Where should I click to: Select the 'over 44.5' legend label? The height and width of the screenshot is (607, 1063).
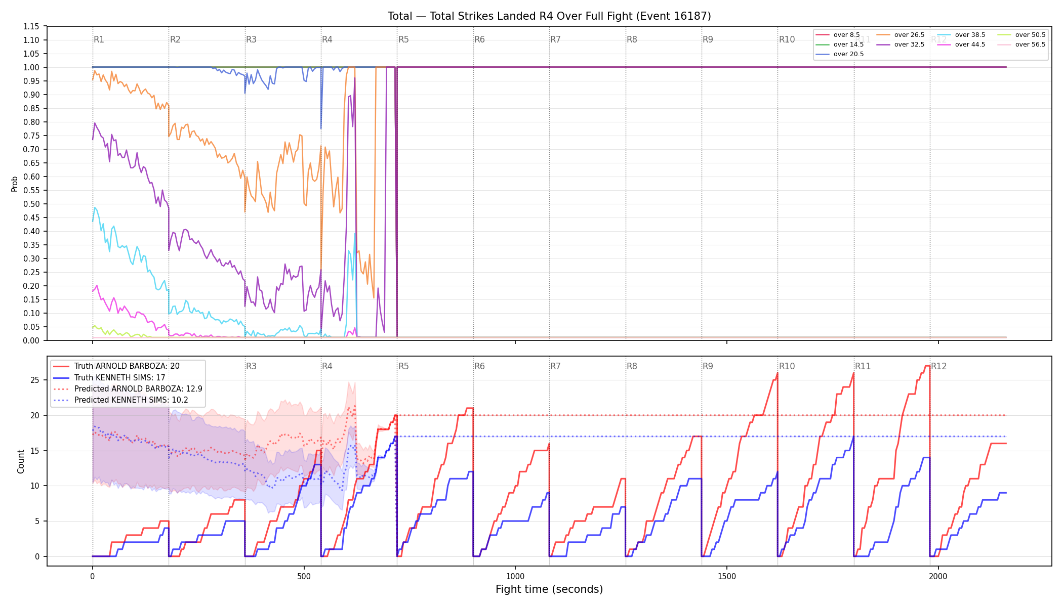tap(970, 45)
